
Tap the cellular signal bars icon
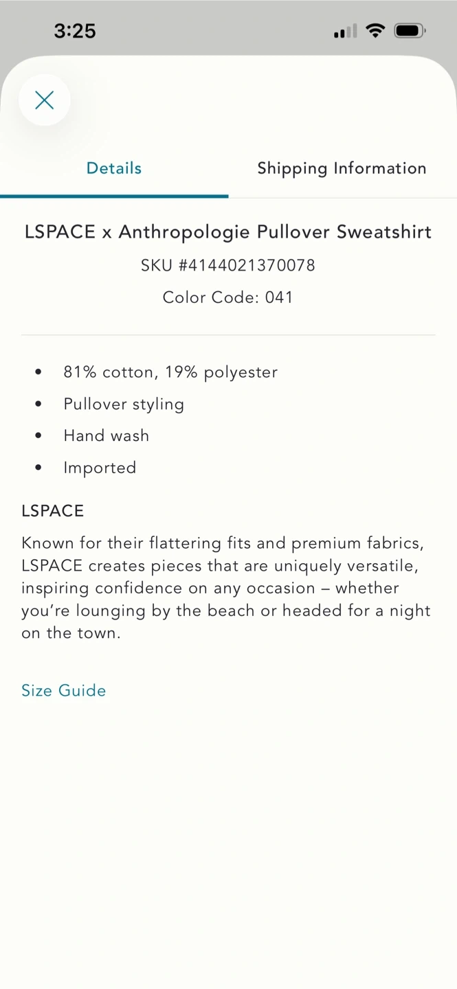click(x=345, y=32)
